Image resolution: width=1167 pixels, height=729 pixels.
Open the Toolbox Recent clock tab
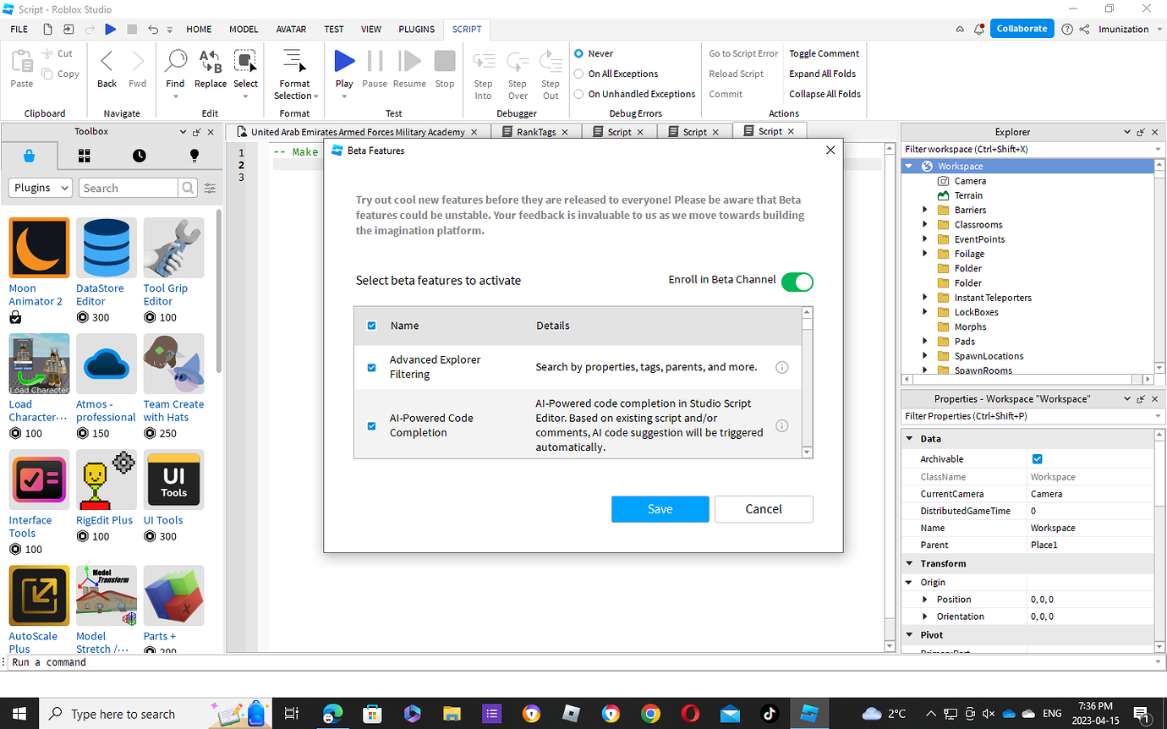click(140, 156)
